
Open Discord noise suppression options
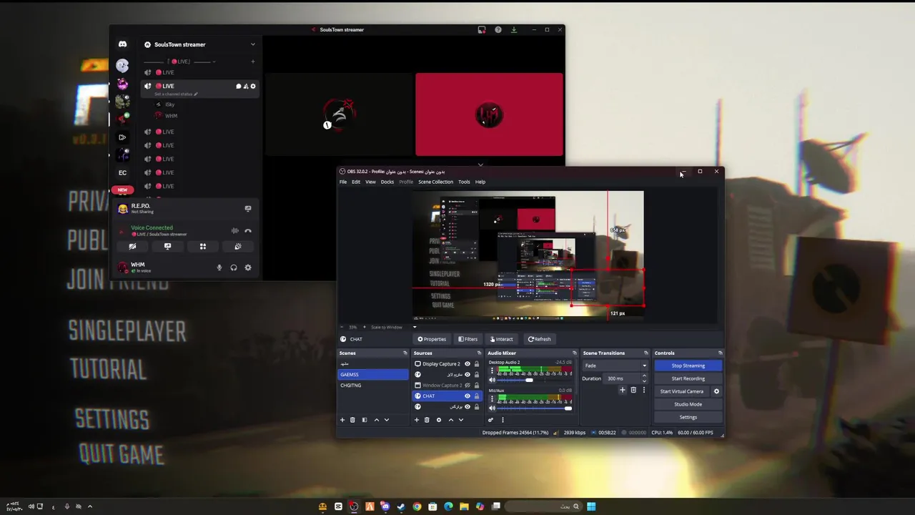coord(235,231)
